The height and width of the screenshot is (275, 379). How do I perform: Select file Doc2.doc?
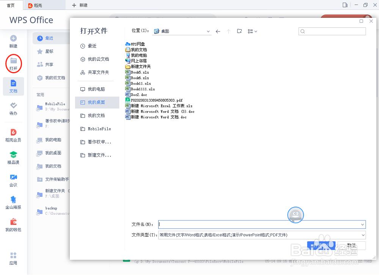[x=136, y=94]
